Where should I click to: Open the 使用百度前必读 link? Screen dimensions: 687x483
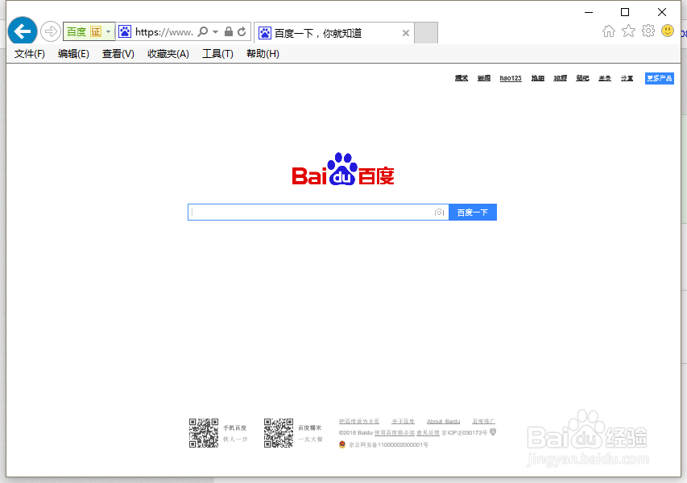pyautogui.click(x=395, y=432)
